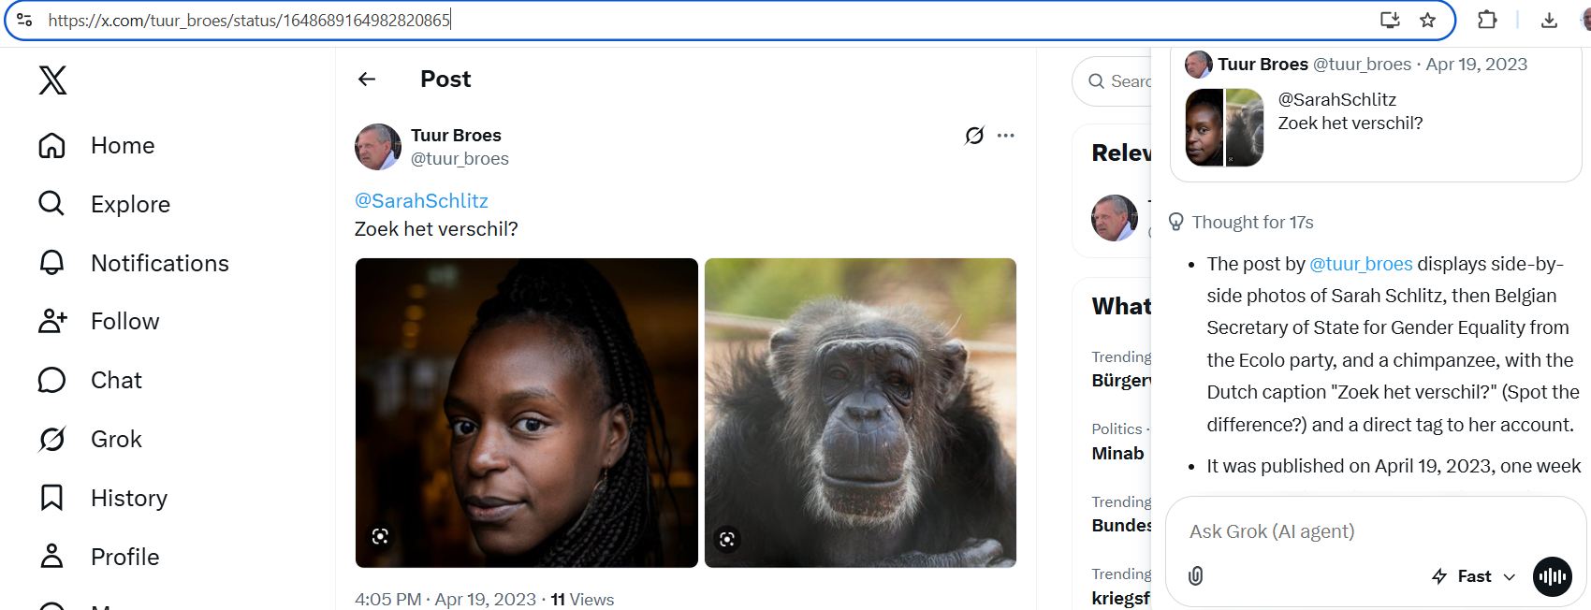Viewport: 1591px width, 610px height.
Task: Click the Grok slash-circle sidebar icon
Action: pos(51,439)
